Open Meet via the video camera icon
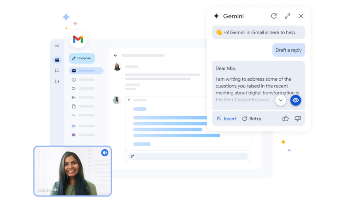This screenshot has width=351, height=197. coord(57,81)
